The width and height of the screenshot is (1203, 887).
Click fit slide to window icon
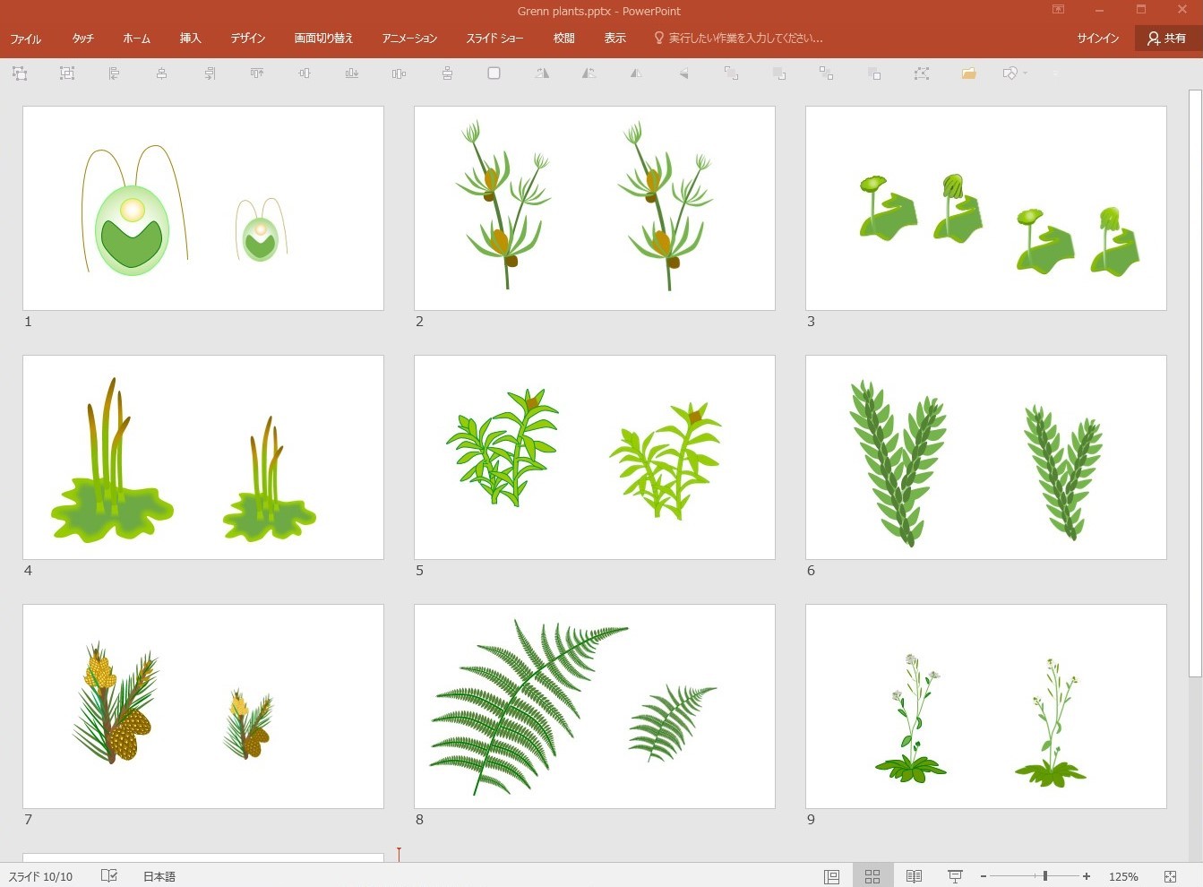(x=1170, y=876)
